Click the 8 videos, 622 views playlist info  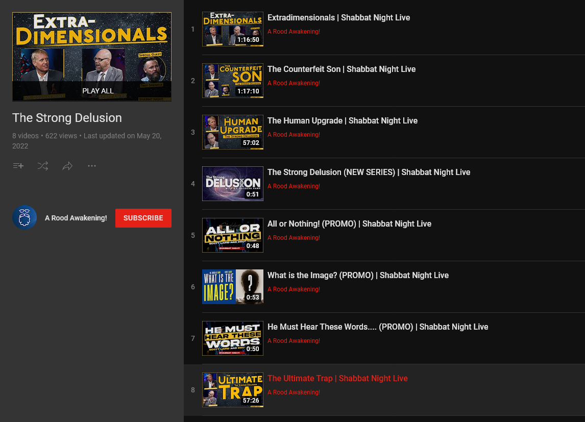click(87, 141)
